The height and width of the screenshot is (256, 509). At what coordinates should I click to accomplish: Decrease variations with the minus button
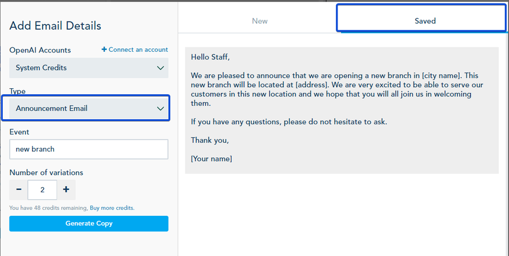coord(19,190)
